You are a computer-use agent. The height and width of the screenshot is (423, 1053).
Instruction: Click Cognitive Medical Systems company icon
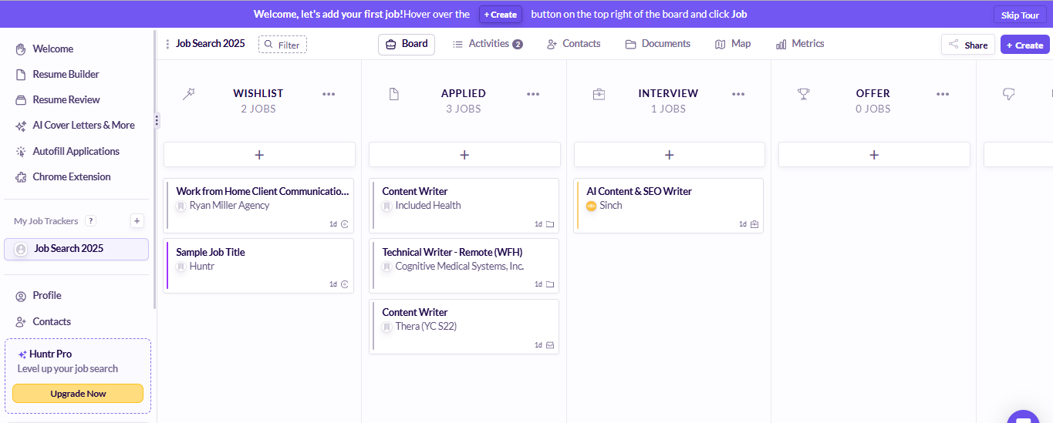(387, 267)
